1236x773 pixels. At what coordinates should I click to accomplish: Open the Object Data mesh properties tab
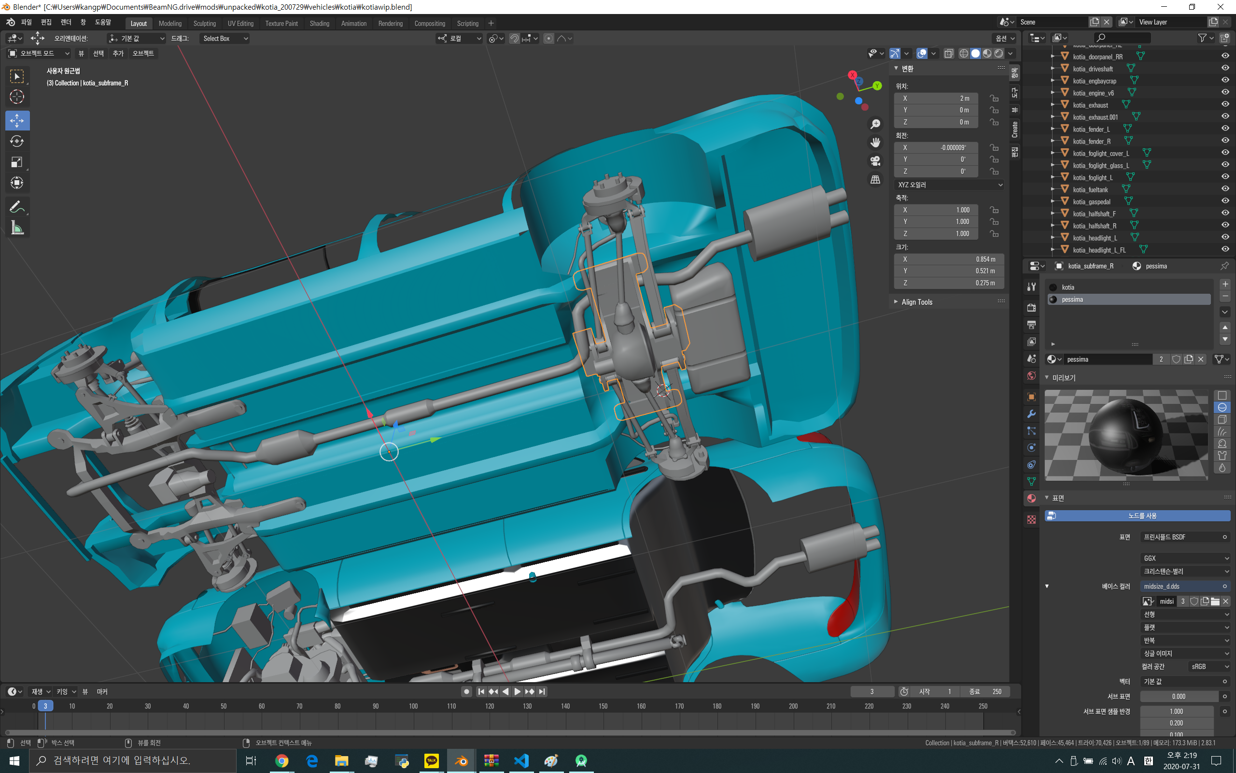click(1031, 482)
